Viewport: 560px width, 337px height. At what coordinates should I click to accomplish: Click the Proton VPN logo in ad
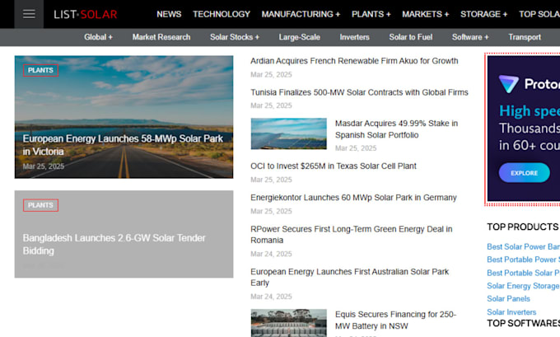[x=509, y=84]
